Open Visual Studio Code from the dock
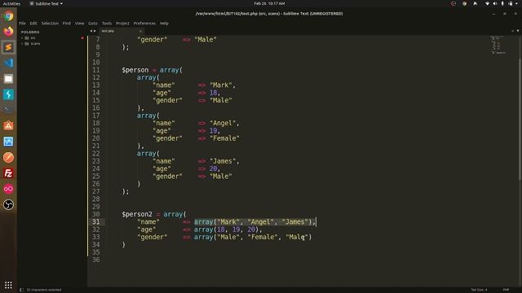Viewport: 522px width, 293px height. point(8,63)
